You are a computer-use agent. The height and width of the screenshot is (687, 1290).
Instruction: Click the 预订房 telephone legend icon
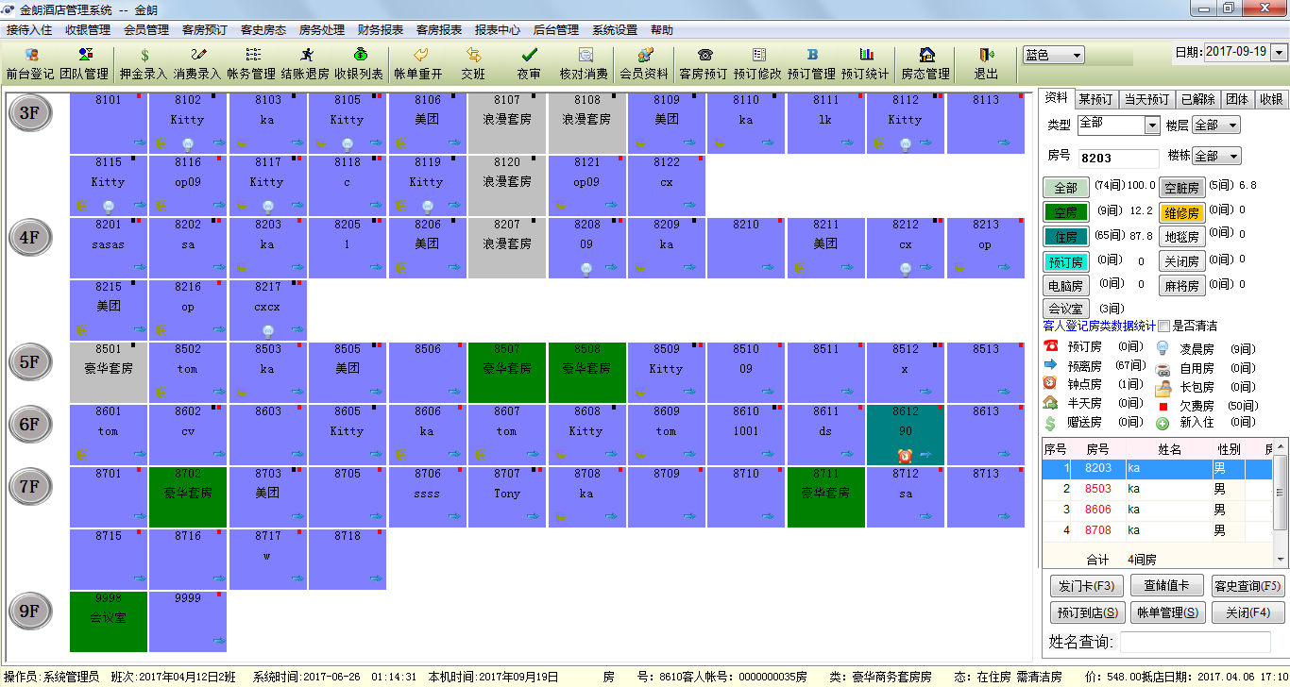(1050, 347)
